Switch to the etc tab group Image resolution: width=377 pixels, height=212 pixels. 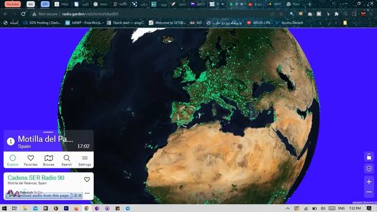tap(31, 4)
